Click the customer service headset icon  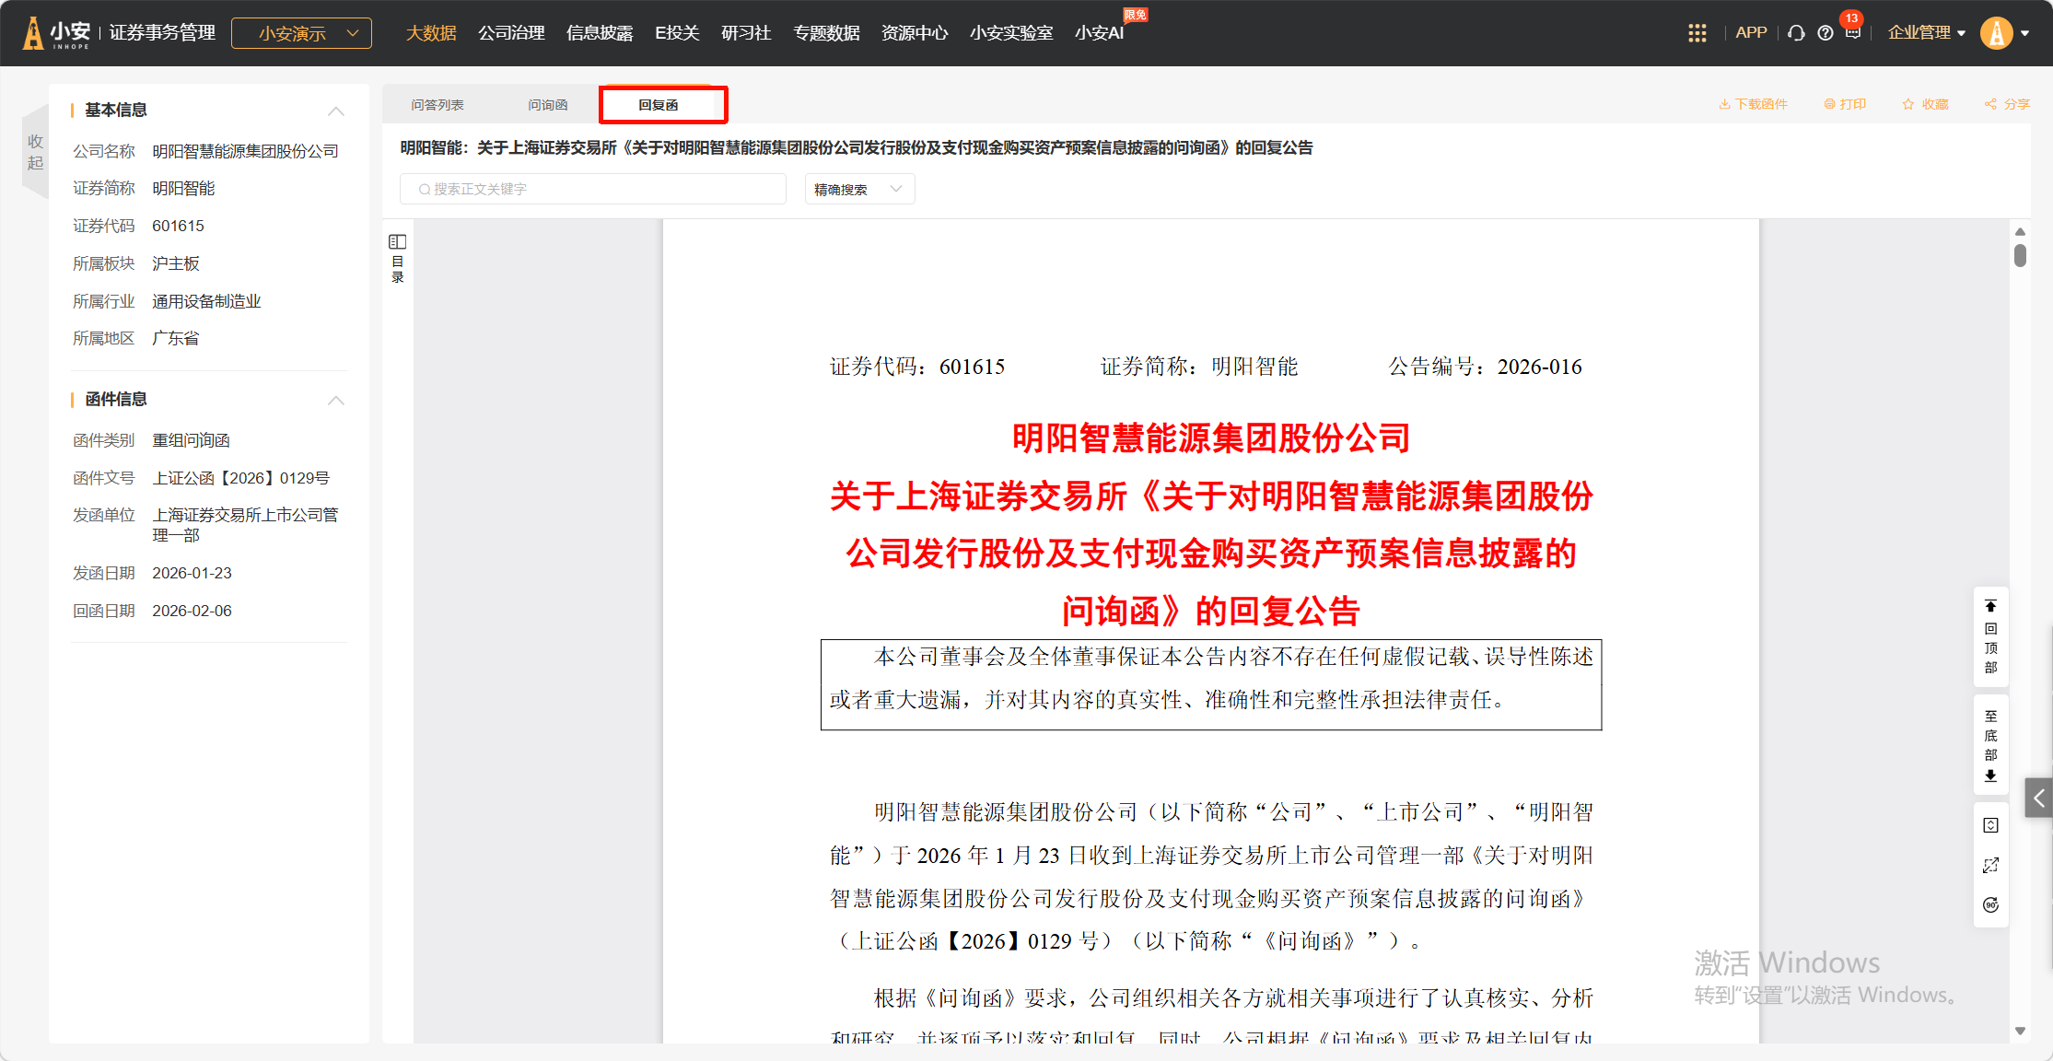[x=1796, y=33]
